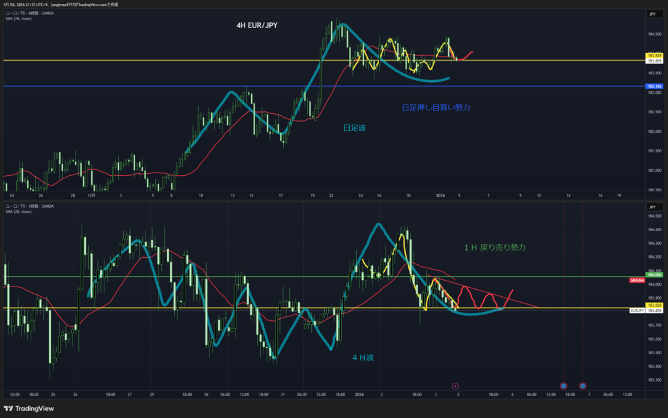Click the second blue economic event marker
The height and width of the screenshot is (418, 668).
[583, 385]
